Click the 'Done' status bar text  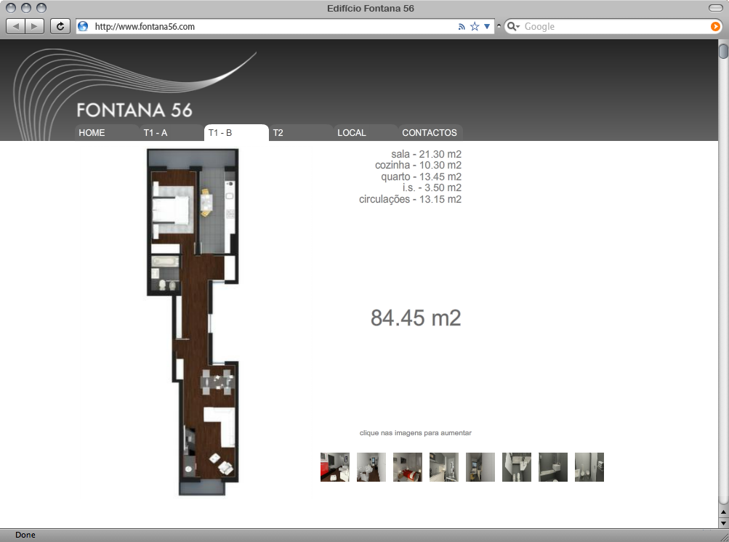tap(25, 535)
